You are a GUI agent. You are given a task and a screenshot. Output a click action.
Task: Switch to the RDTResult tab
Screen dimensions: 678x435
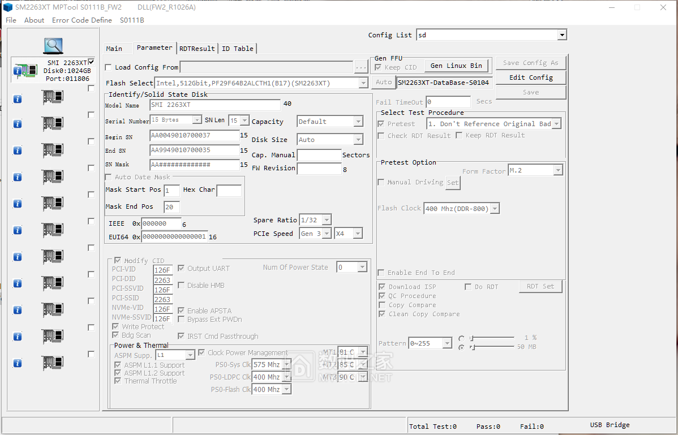point(197,49)
